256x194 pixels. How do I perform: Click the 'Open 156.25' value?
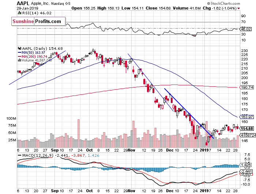[83, 8]
